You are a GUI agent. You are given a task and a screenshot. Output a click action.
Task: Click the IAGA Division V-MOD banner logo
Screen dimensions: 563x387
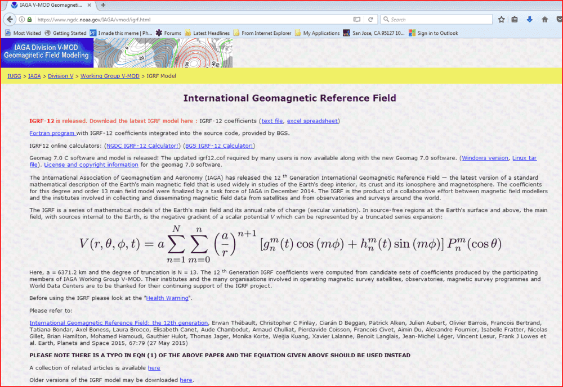(x=47, y=53)
